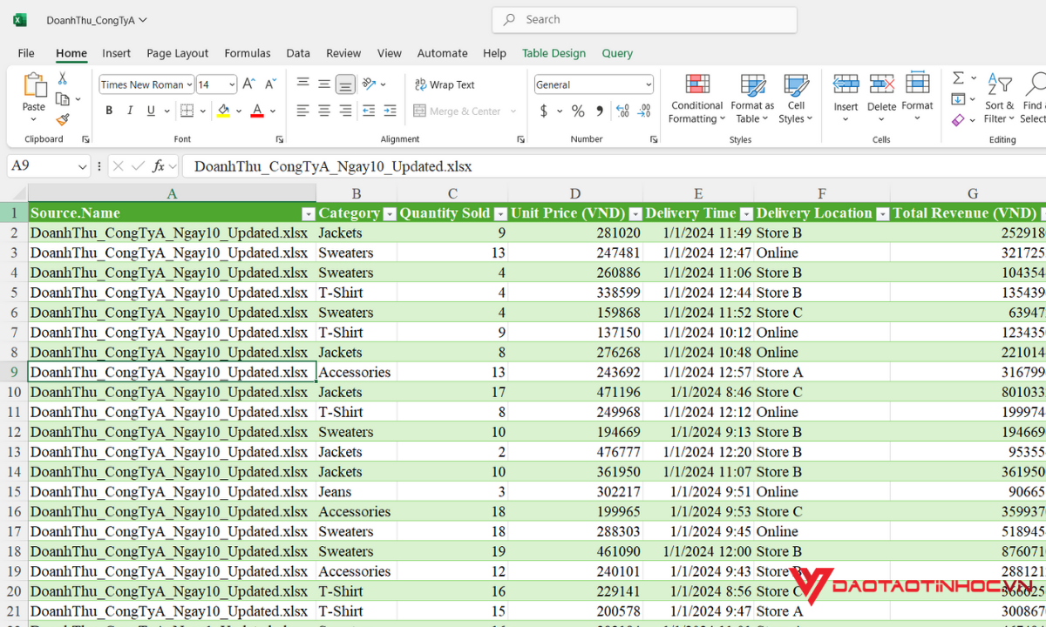Click the Fill down-arrow icon
1046x627 pixels.
coord(959,99)
